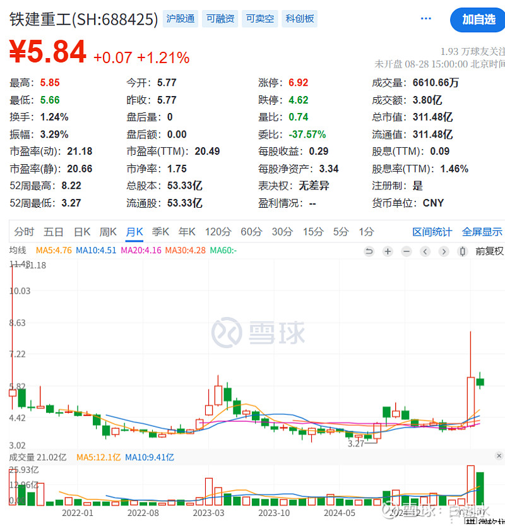Select the 120分 interval tab
The image size is (505, 526).
(x=218, y=232)
